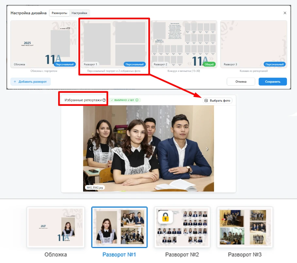Click the info icon next to ВЫБРАНО: 2 ШТ
Image resolution: width=297 pixels, height=263 pixels.
coord(137,100)
